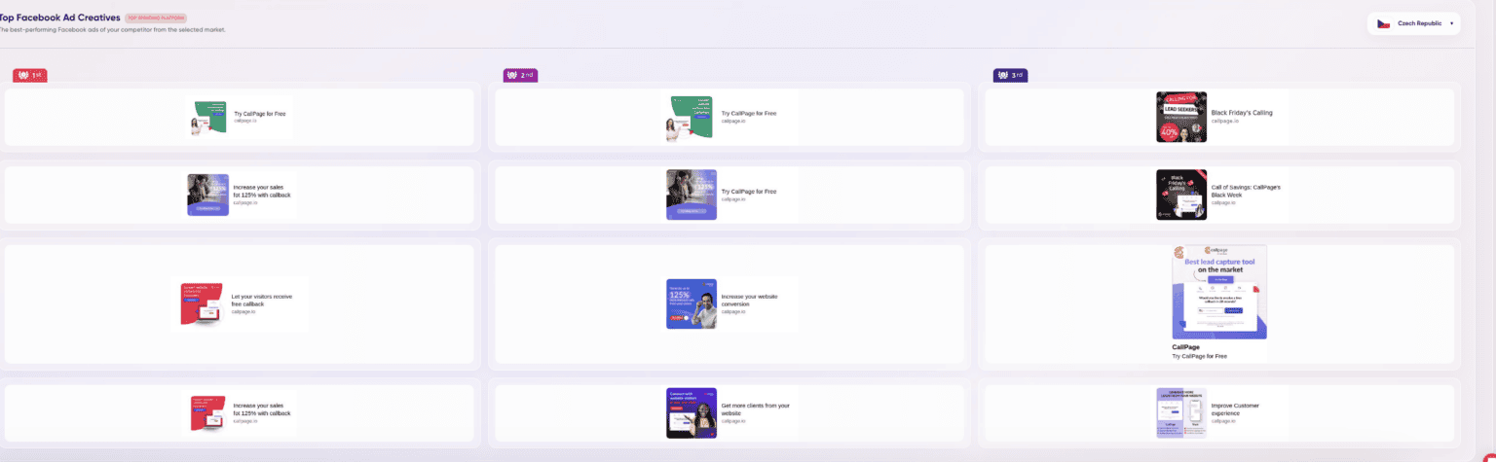Click the Improve Customer experience title
Image resolution: width=1496 pixels, height=462 pixels.
tap(1236, 409)
